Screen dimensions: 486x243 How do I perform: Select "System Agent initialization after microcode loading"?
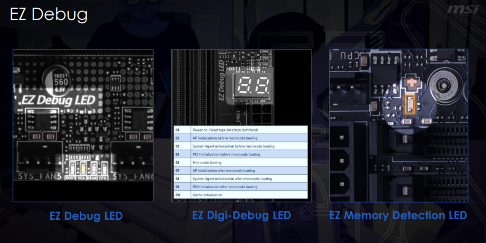coord(241,179)
